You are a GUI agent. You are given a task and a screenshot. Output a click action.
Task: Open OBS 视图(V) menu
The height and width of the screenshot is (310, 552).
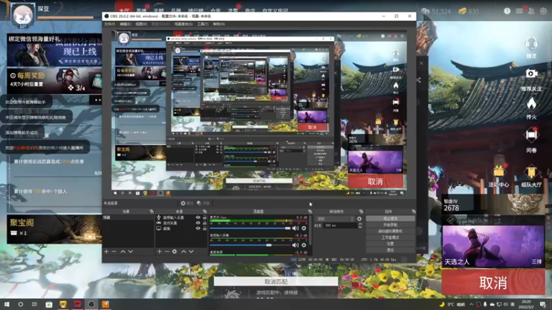tap(141, 24)
